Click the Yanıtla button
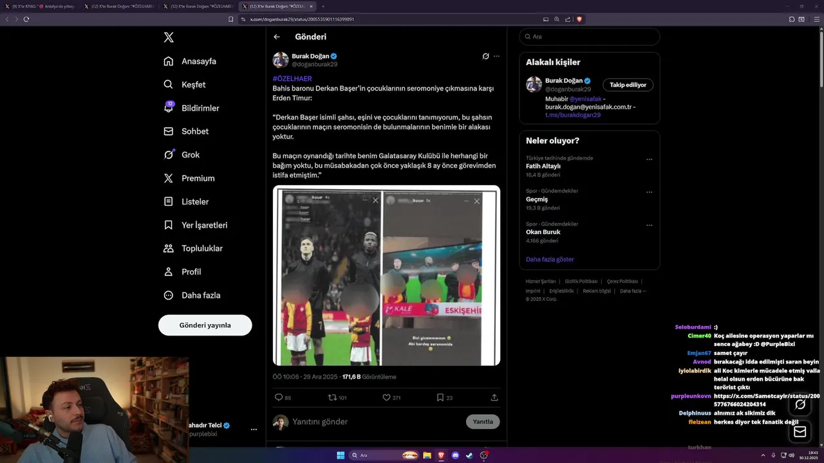The height and width of the screenshot is (463, 824). [x=483, y=422]
